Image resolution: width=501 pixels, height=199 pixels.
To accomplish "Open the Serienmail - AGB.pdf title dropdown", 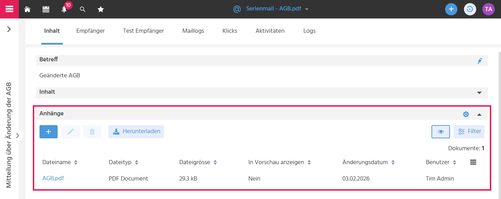I will click(307, 9).
